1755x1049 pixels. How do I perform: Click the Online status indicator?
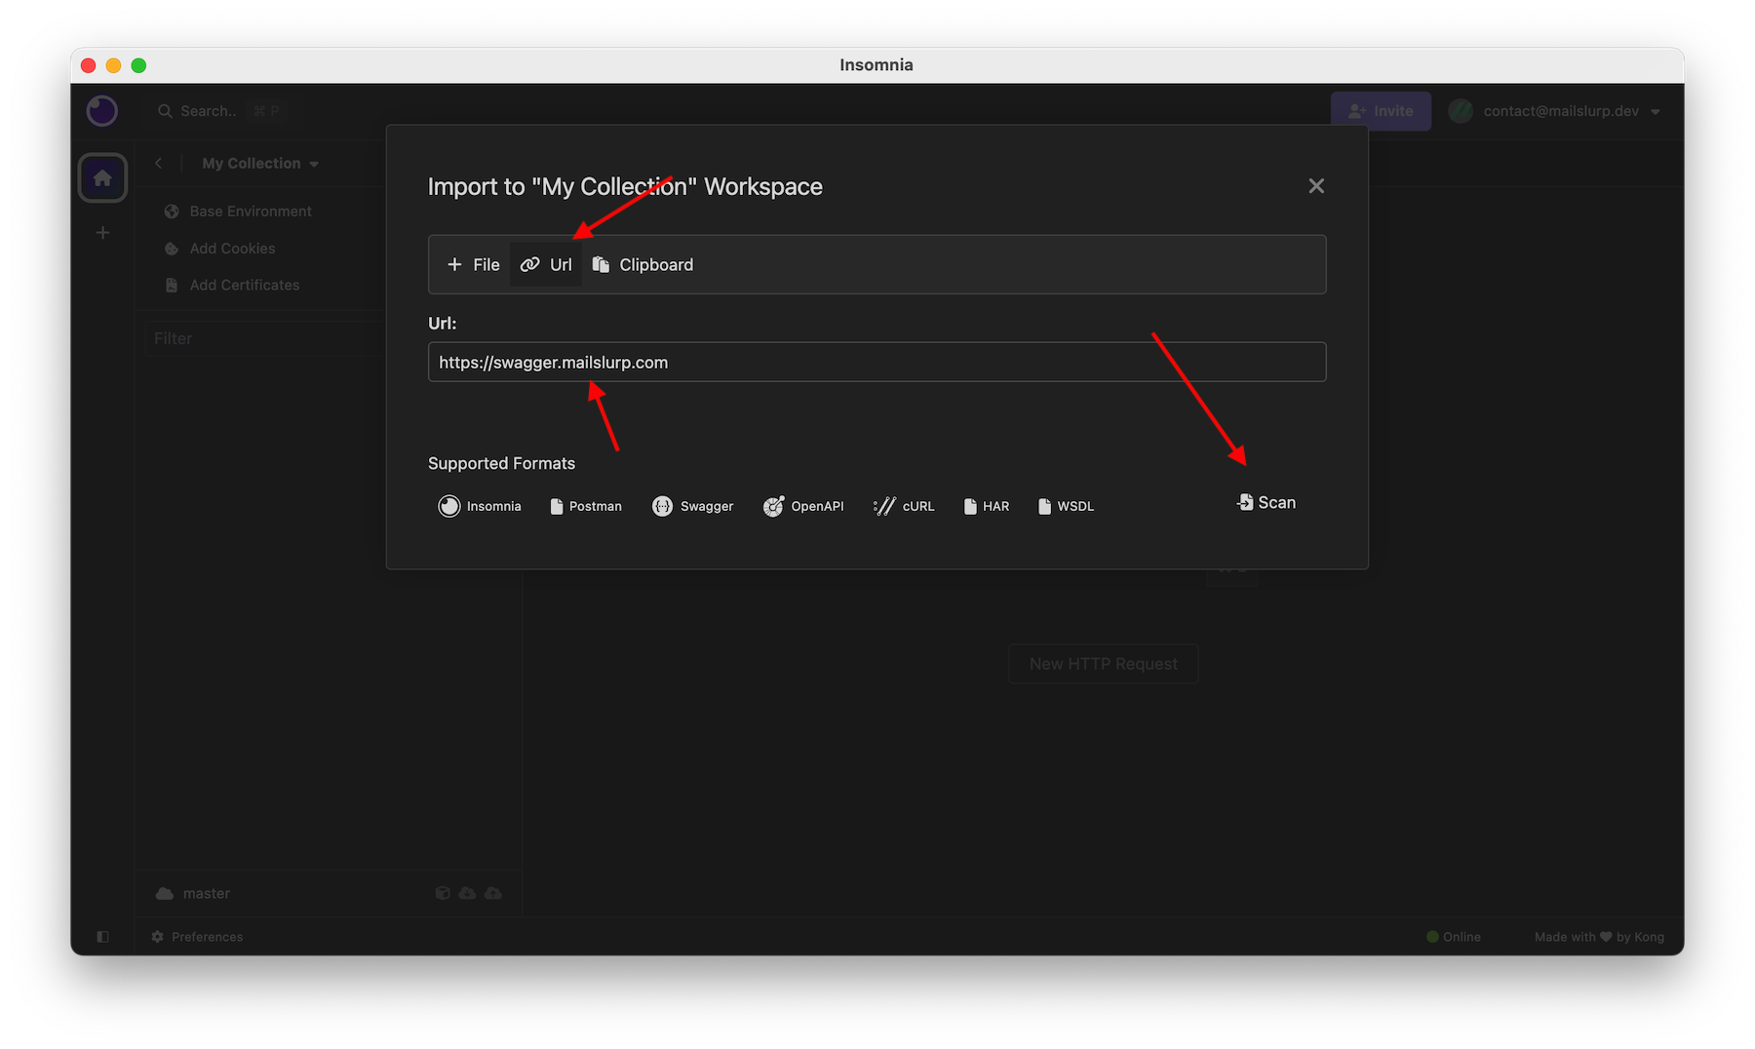click(x=1453, y=937)
